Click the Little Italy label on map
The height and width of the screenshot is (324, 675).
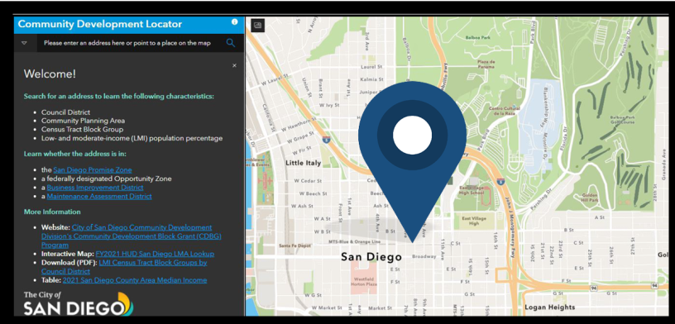pyautogui.click(x=304, y=163)
